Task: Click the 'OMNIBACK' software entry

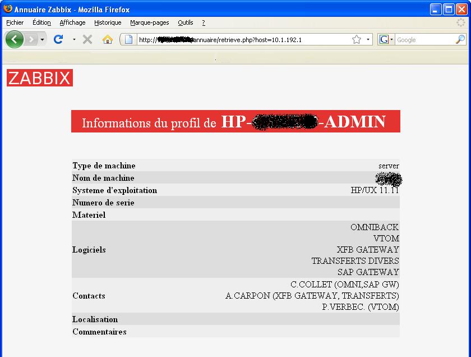Action: [375, 227]
